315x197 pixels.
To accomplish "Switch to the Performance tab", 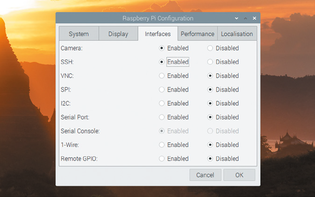I will pyautogui.click(x=197, y=34).
